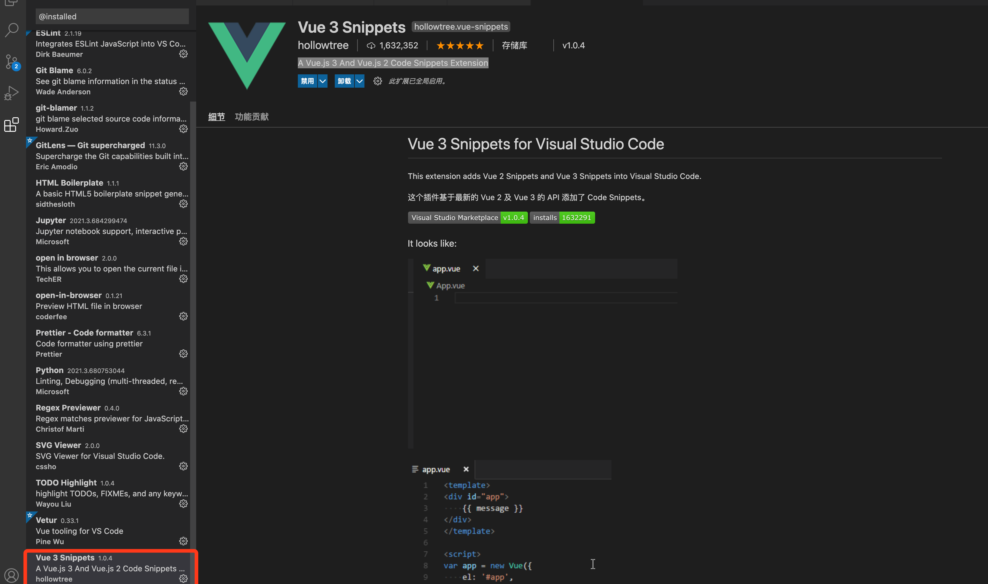Open the manage gear for ESLint extension
Image resolution: width=988 pixels, height=584 pixels.
click(183, 54)
